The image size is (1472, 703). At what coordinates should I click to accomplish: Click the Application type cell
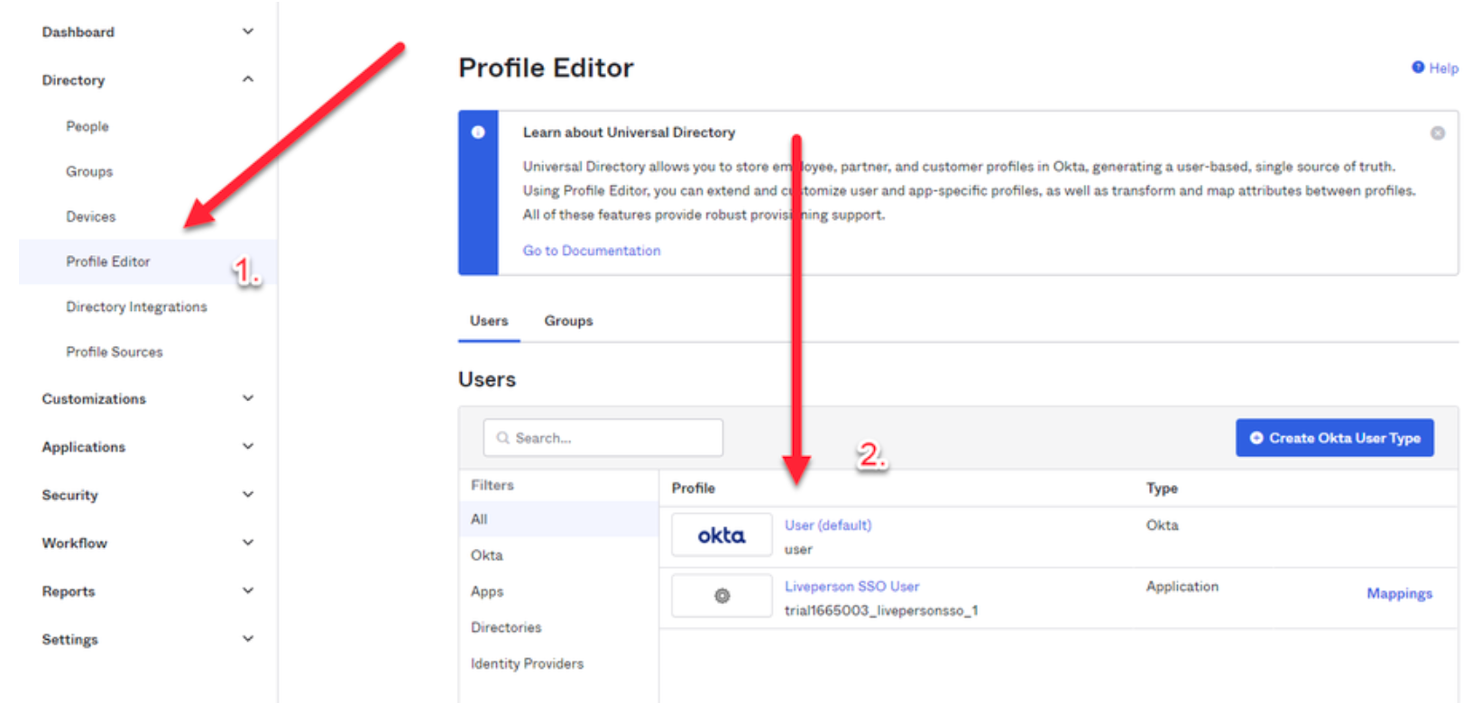[1182, 586]
